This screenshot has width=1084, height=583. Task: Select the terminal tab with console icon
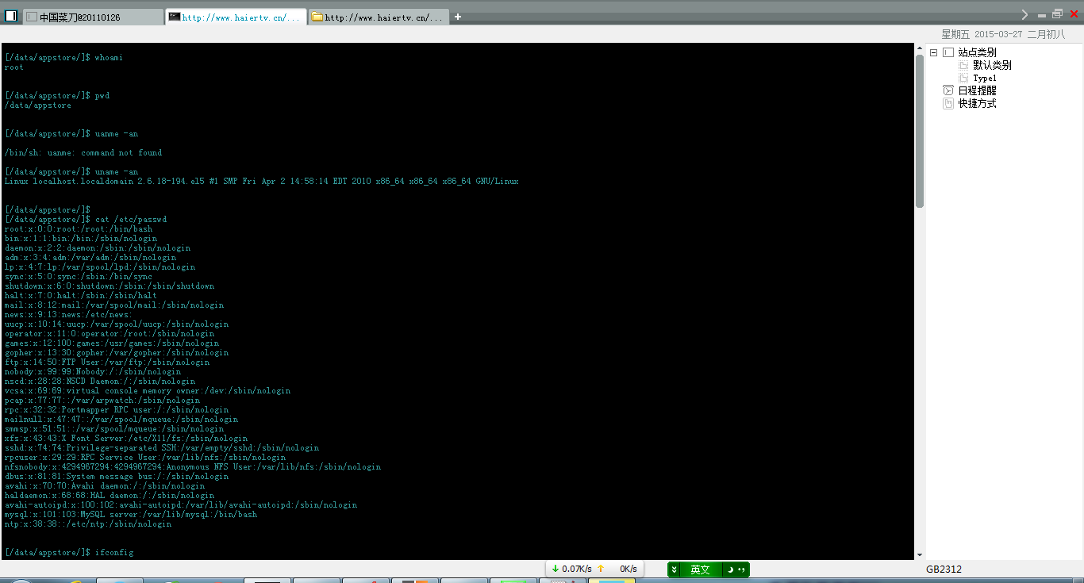[x=236, y=17]
